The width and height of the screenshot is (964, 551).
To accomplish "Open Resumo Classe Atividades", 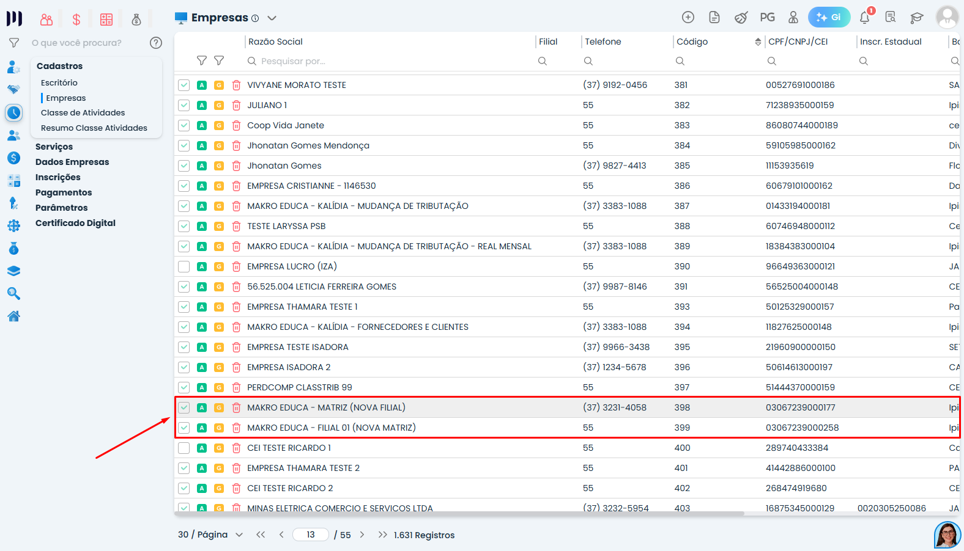I will pyautogui.click(x=94, y=128).
